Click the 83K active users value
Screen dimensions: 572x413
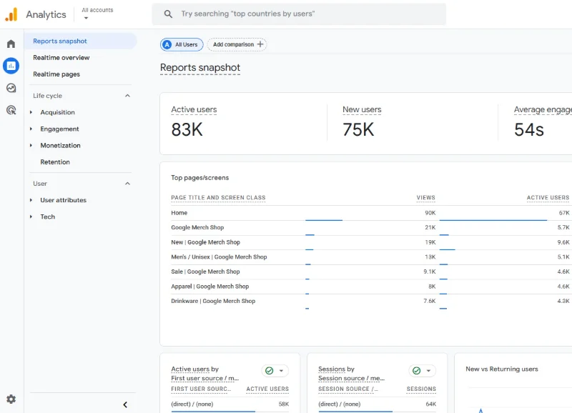(x=187, y=129)
